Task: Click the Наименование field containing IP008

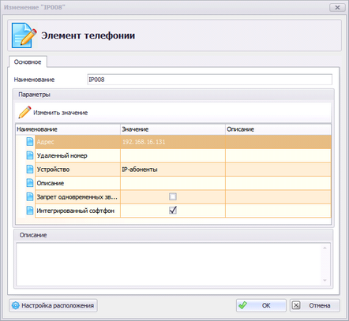Action: (209, 80)
